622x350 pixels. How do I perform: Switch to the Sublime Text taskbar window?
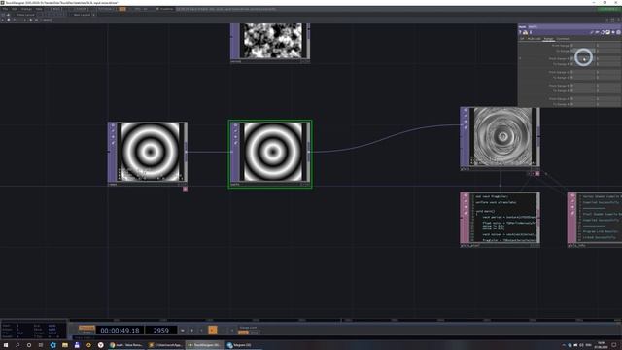[x=166, y=345]
